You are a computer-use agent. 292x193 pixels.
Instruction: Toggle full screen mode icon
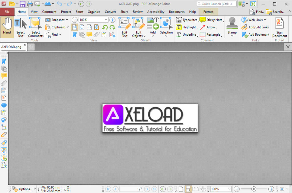coord(253,4)
